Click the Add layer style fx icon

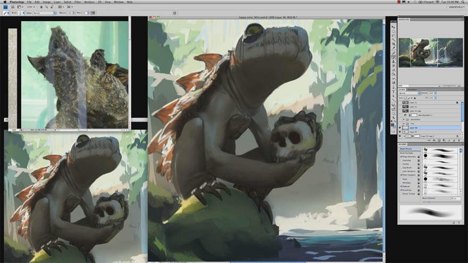pos(434,140)
